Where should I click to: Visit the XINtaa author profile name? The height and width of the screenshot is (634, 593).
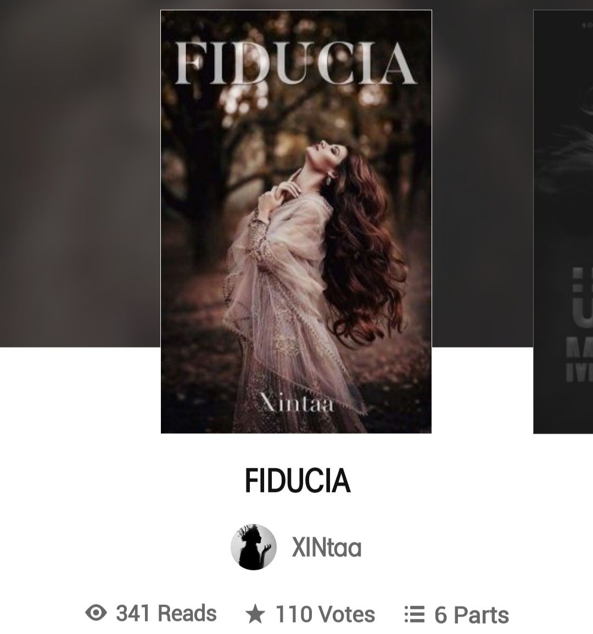coord(327,547)
